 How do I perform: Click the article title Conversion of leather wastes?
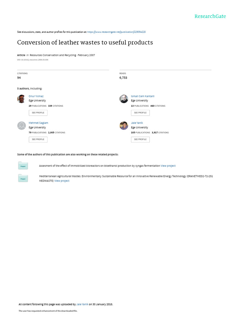[85, 42]
